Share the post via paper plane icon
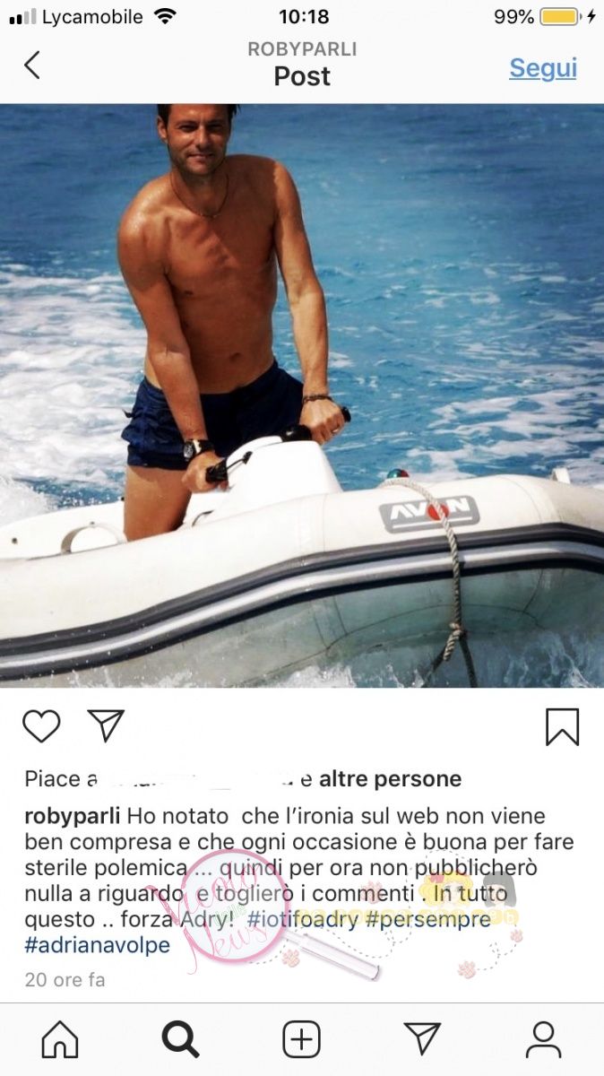 [x=106, y=725]
